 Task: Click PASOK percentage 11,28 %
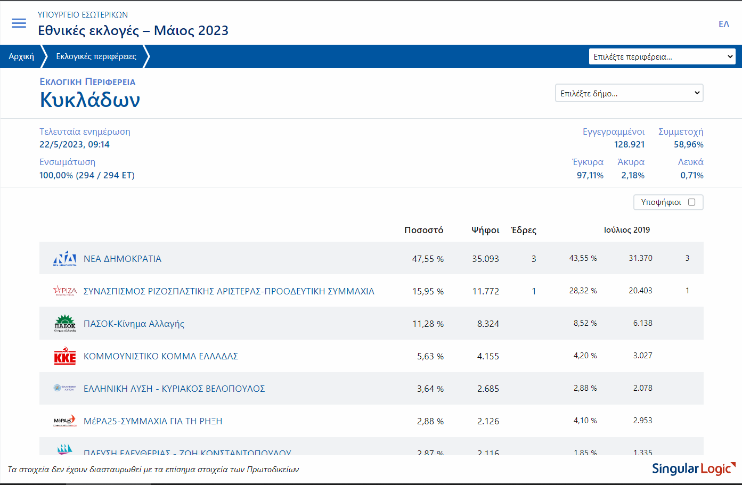click(428, 324)
